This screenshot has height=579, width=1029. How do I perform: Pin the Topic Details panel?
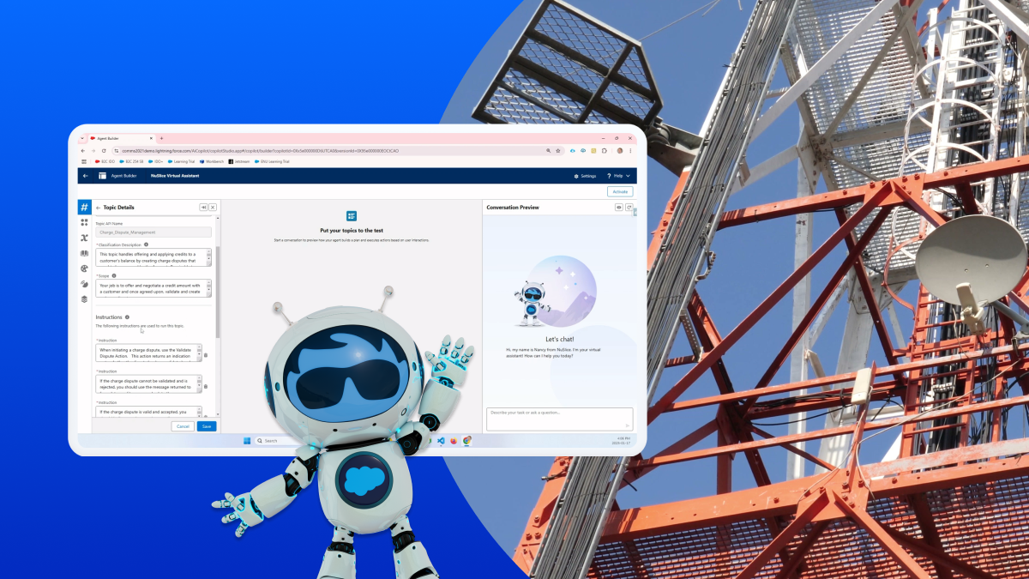coord(203,207)
